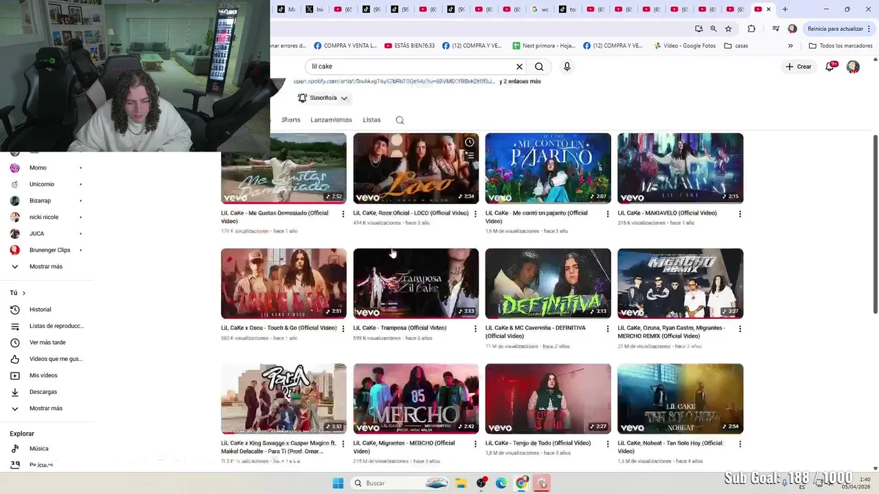Open Chrome zoom magnifier in address bar
Viewport: 879px width, 494px height.
coord(714,29)
